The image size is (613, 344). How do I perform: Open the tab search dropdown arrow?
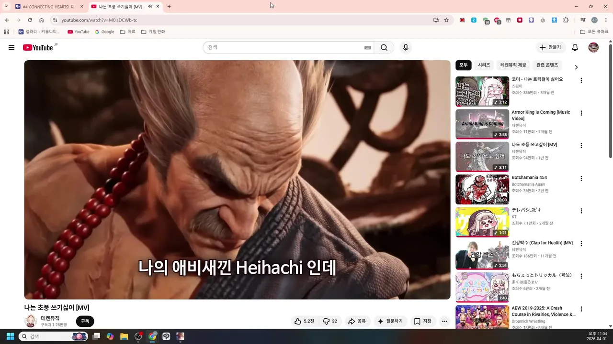(x=6, y=7)
